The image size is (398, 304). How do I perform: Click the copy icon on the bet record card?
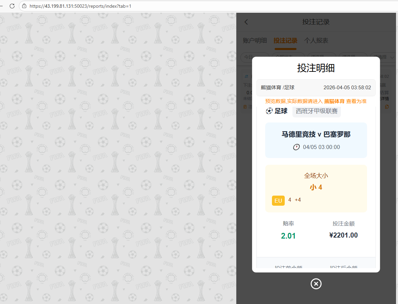(387, 107)
